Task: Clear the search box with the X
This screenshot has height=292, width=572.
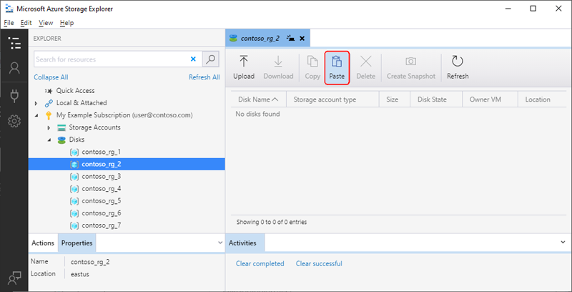Action: [193, 59]
